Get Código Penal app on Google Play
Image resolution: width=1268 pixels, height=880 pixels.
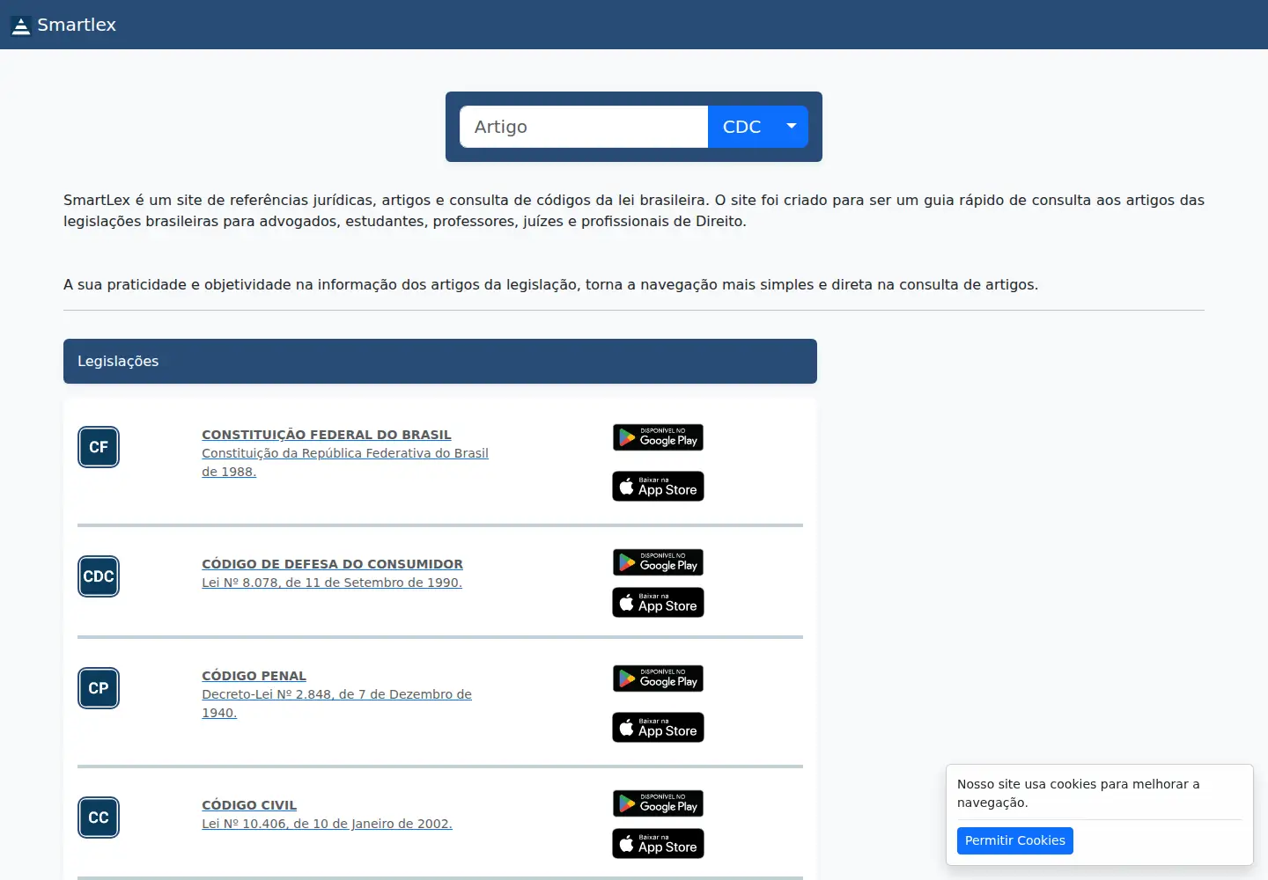tap(659, 678)
